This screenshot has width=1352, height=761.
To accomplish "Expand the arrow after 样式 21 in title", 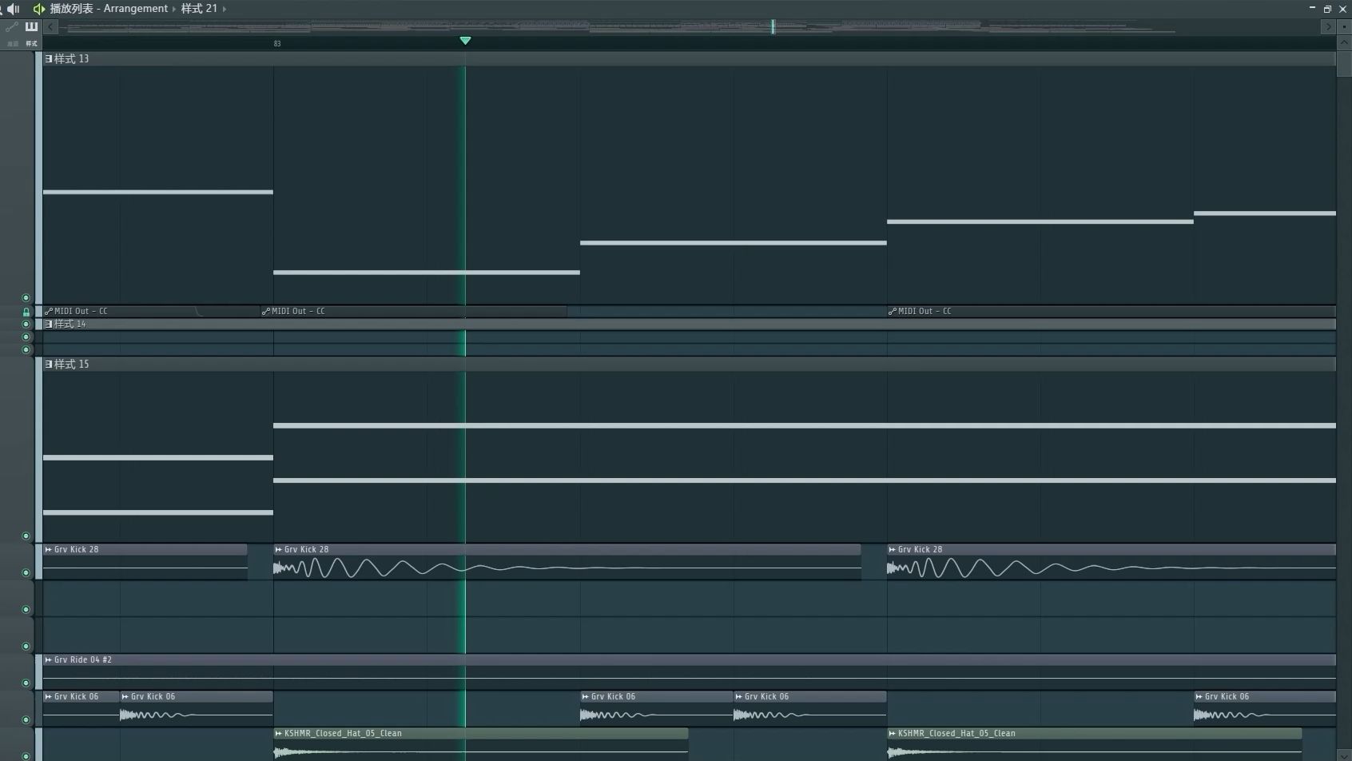I will 225,9.
